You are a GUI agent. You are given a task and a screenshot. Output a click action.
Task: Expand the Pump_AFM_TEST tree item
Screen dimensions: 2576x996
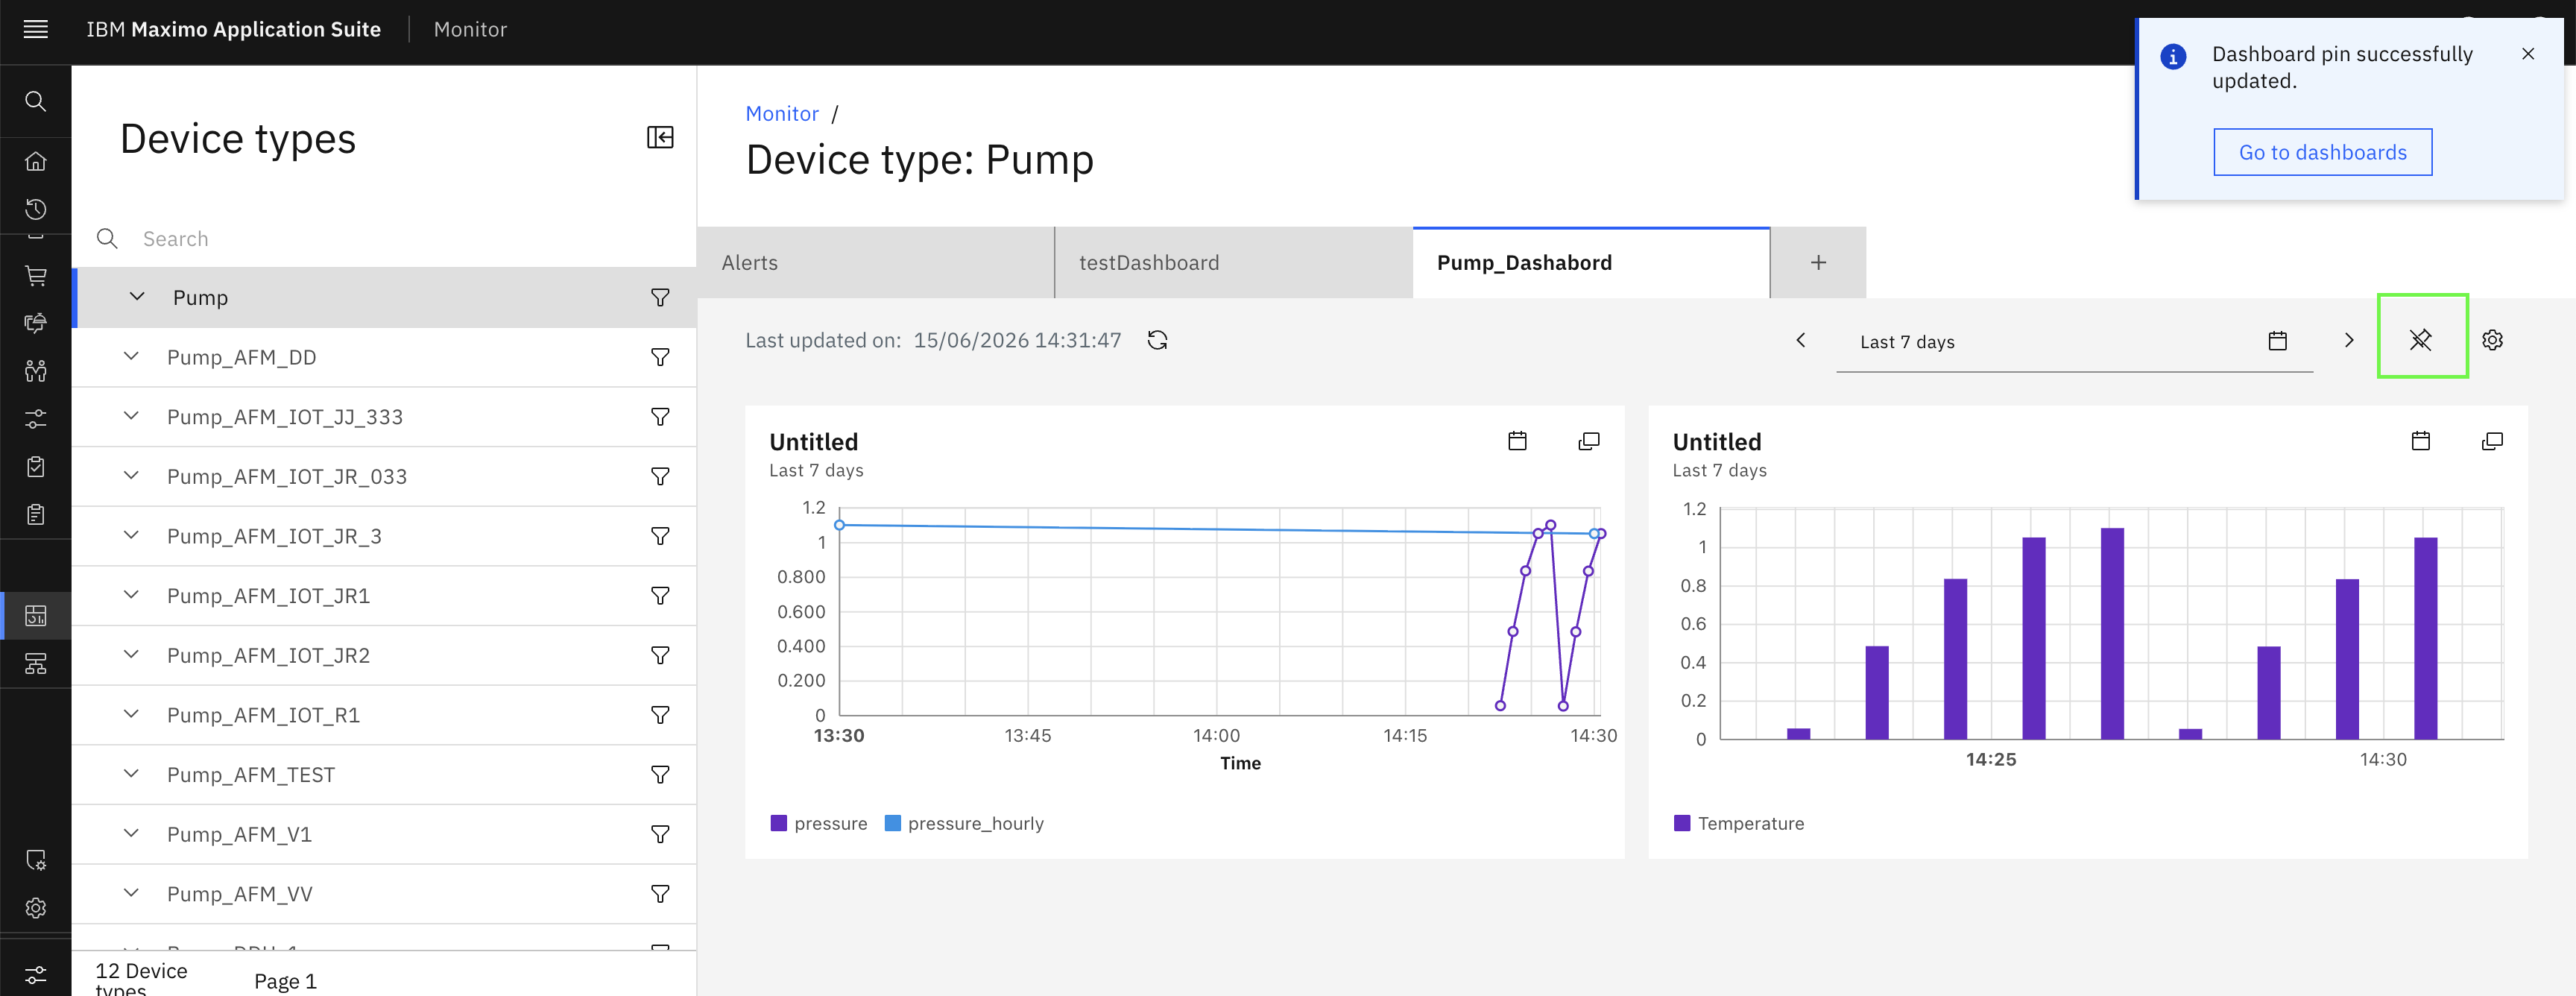pyautogui.click(x=131, y=774)
